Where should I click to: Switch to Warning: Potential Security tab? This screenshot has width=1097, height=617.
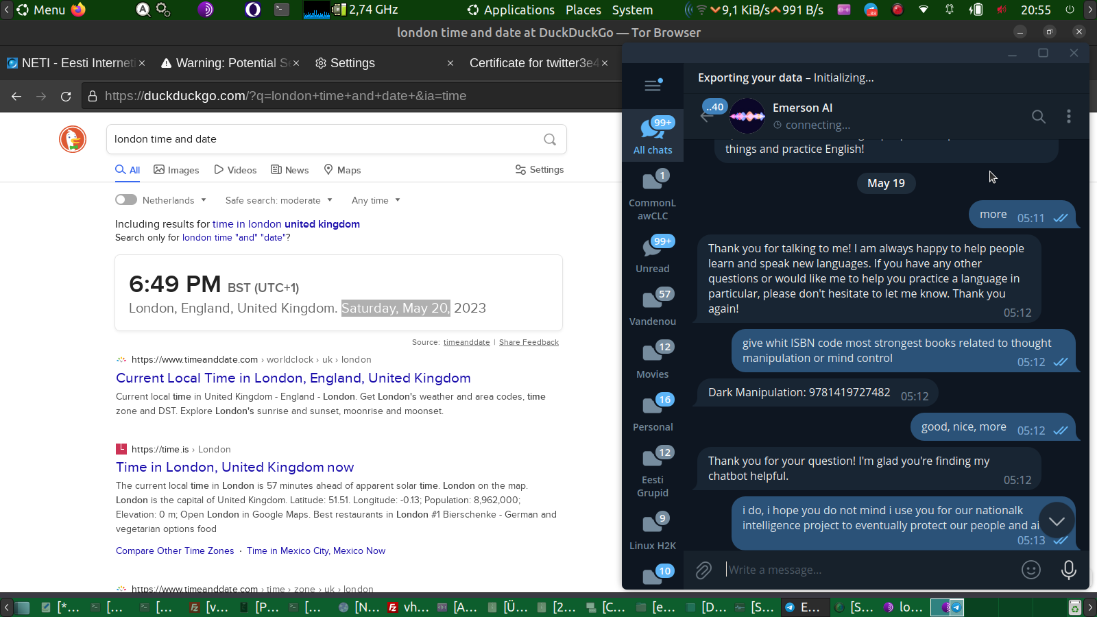coord(231,63)
